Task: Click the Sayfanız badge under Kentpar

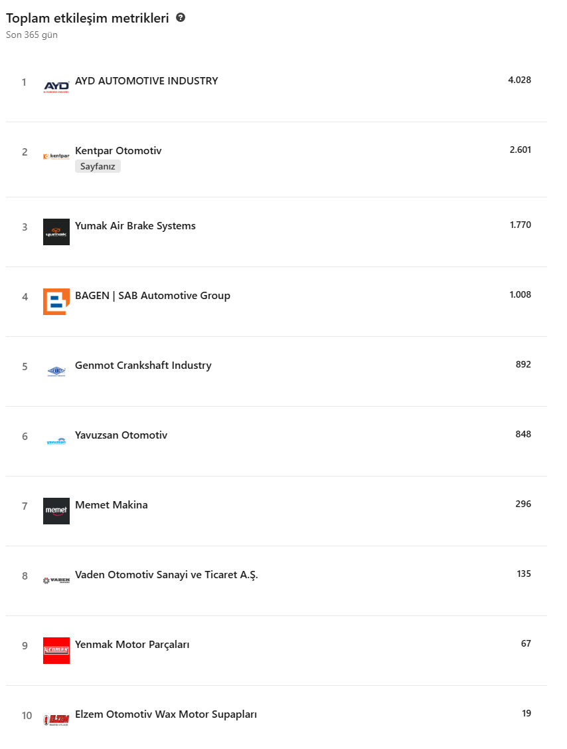Action: tap(98, 167)
